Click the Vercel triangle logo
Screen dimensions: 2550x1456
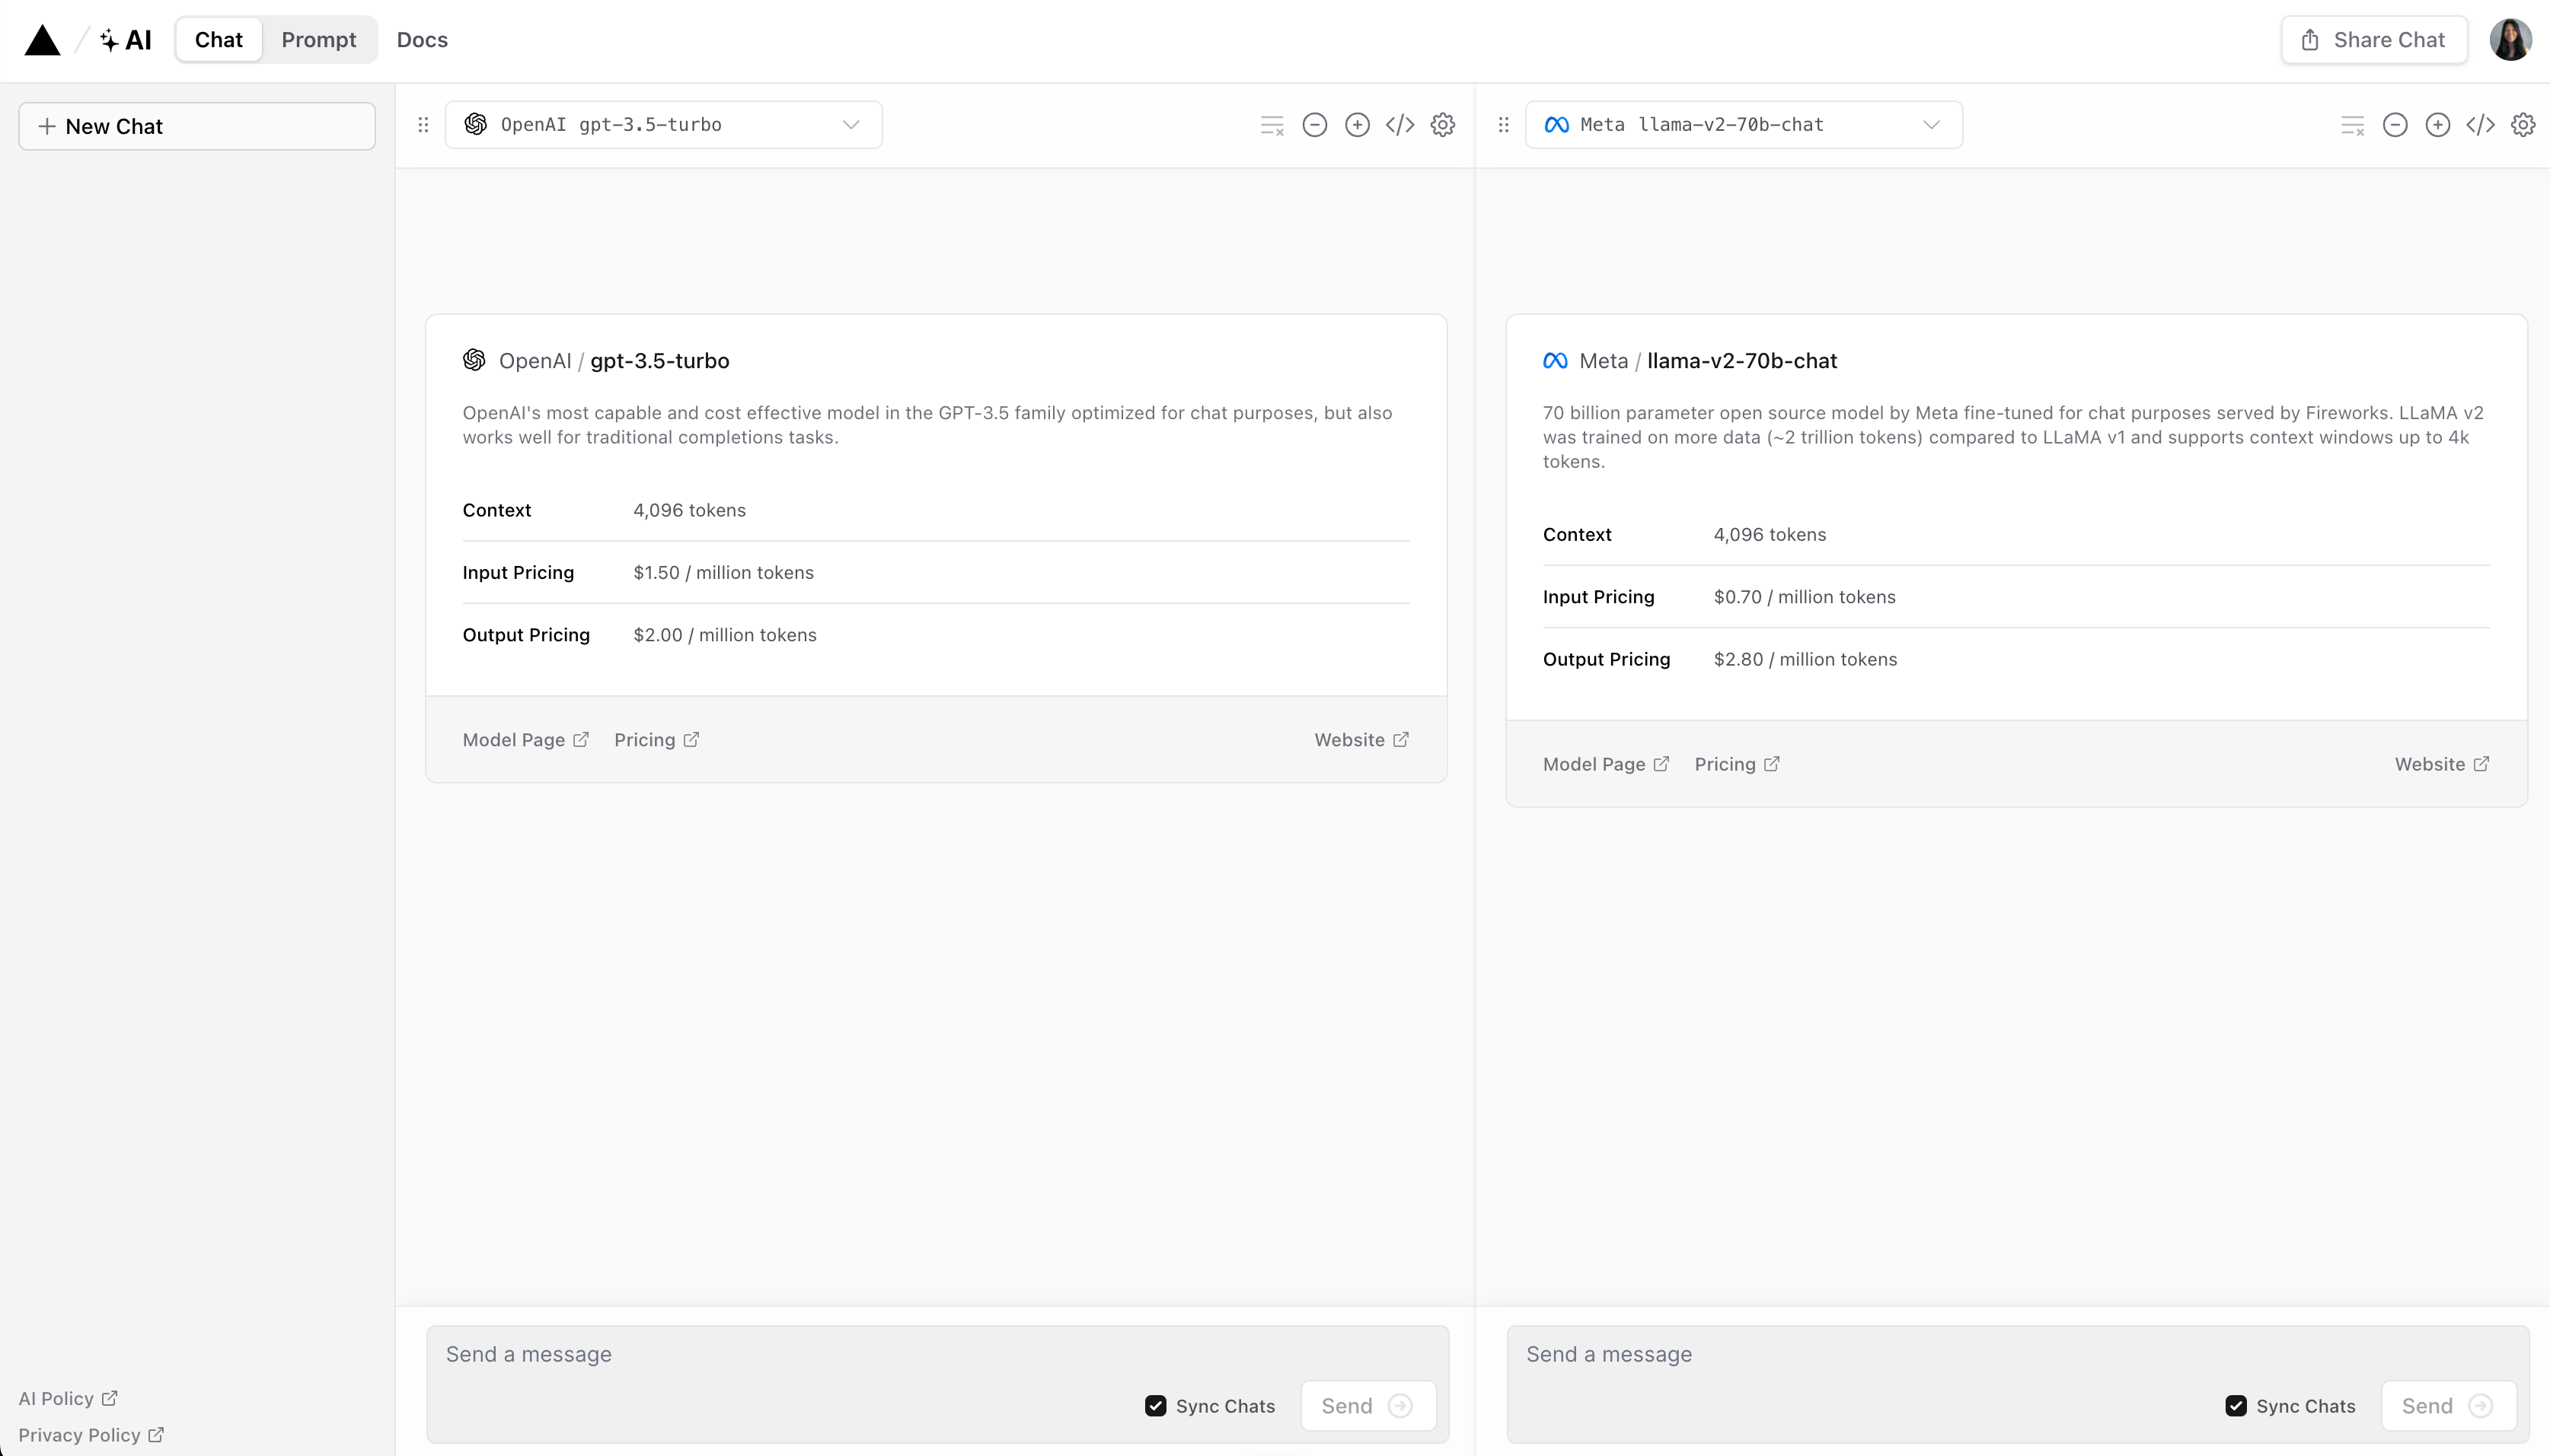pos(42,40)
